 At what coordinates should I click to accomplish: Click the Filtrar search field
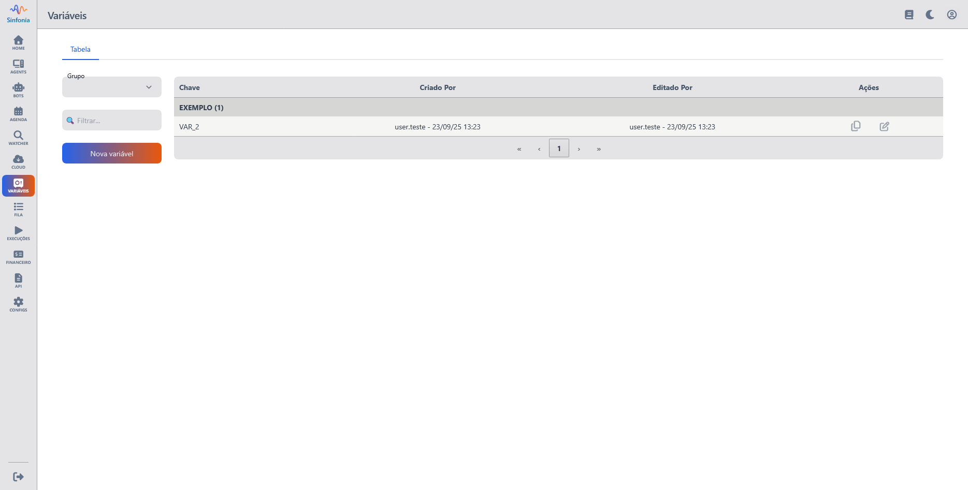117,121
